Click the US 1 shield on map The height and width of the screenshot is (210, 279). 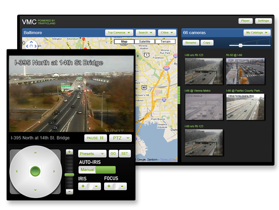(x=147, y=55)
